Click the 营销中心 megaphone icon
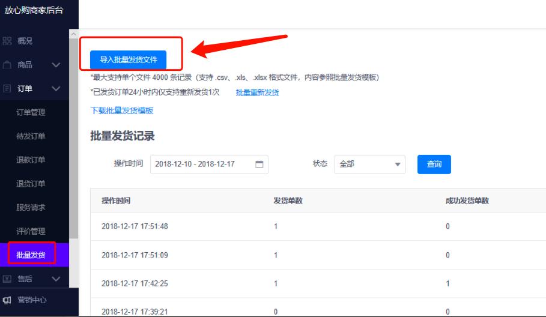 click(7, 300)
